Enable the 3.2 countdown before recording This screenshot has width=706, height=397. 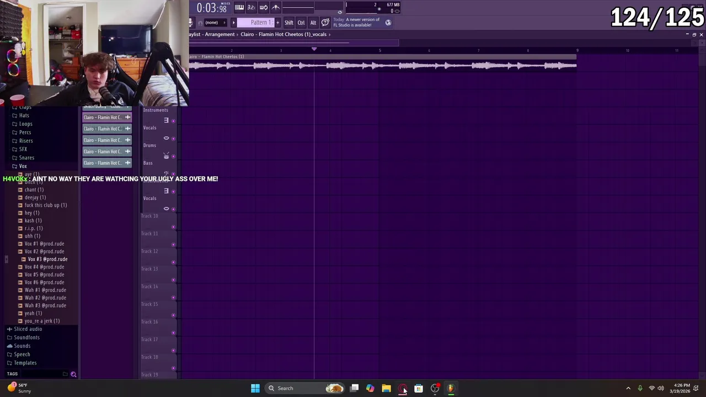(x=251, y=7)
